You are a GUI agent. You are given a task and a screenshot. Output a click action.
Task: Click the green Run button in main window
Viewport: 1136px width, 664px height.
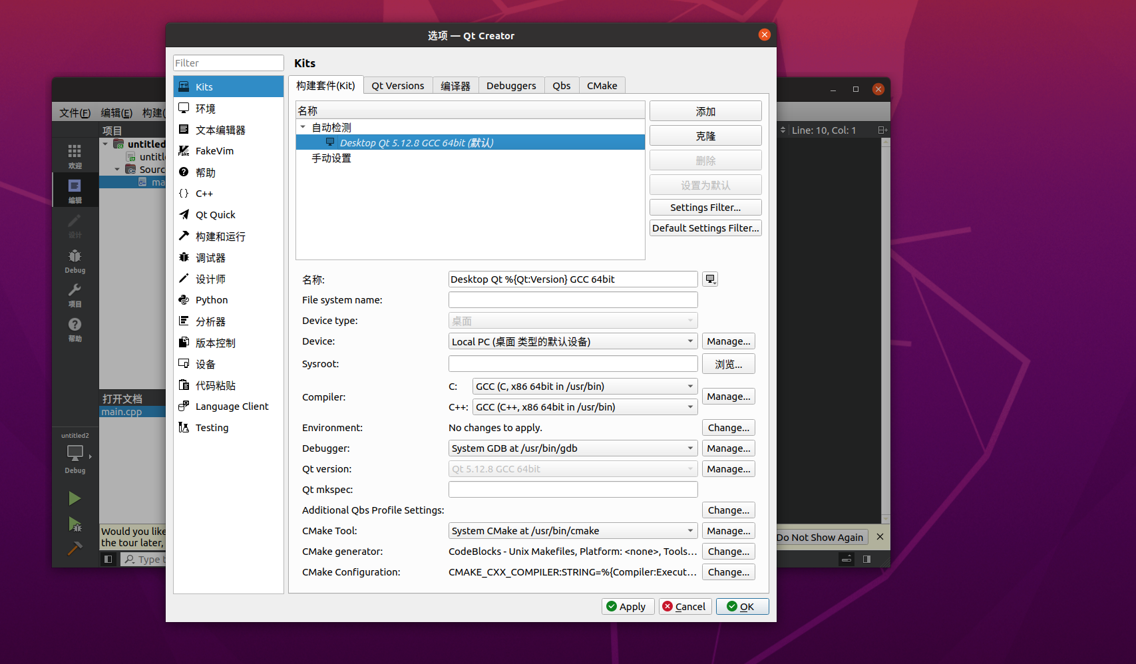tap(75, 498)
